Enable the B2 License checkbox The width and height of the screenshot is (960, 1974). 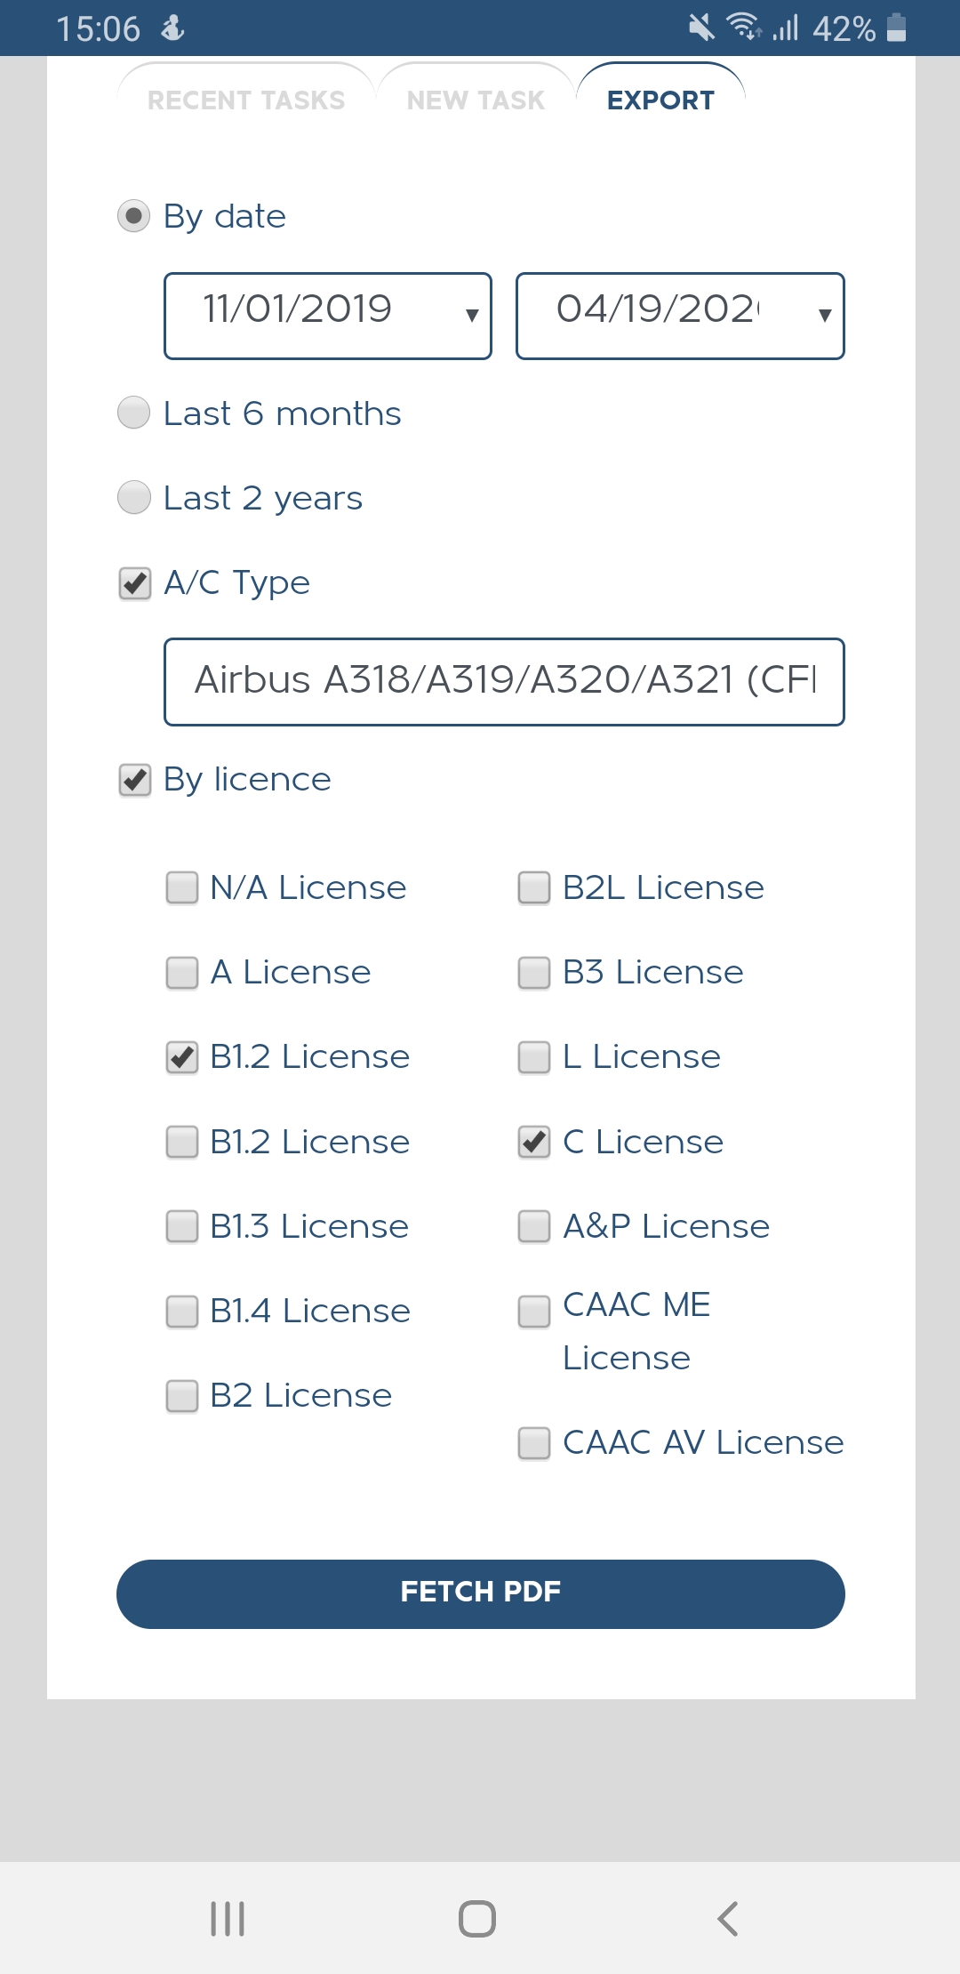pyautogui.click(x=182, y=1395)
